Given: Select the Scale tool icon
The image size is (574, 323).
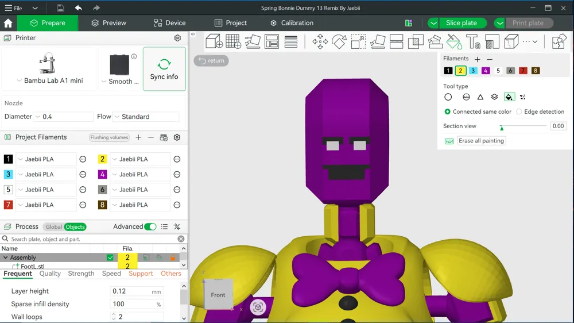Looking at the screenshot, I should pyautogui.click(x=358, y=41).
